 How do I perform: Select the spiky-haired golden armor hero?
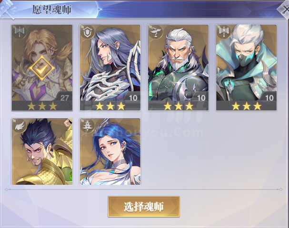click(42, 152)
